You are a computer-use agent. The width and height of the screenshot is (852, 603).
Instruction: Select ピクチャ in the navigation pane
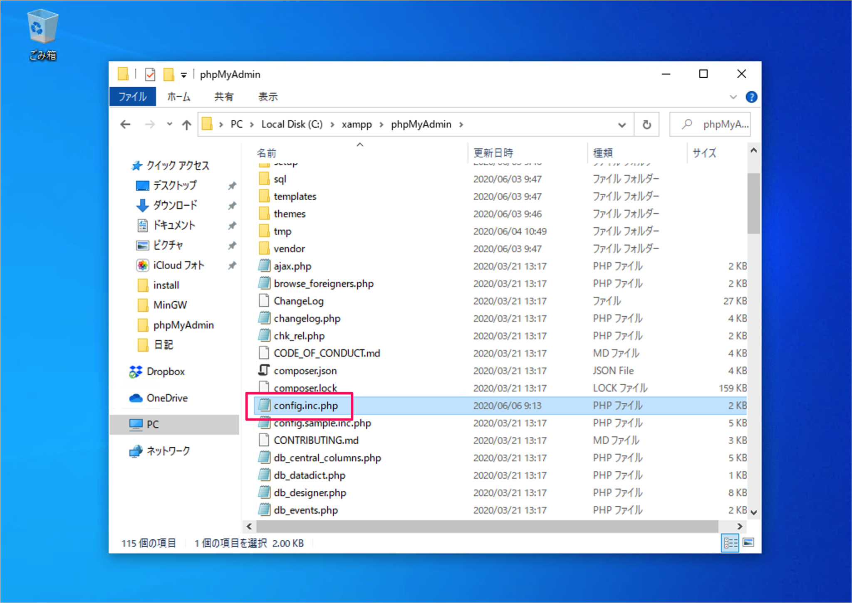[x=159, y=245]
